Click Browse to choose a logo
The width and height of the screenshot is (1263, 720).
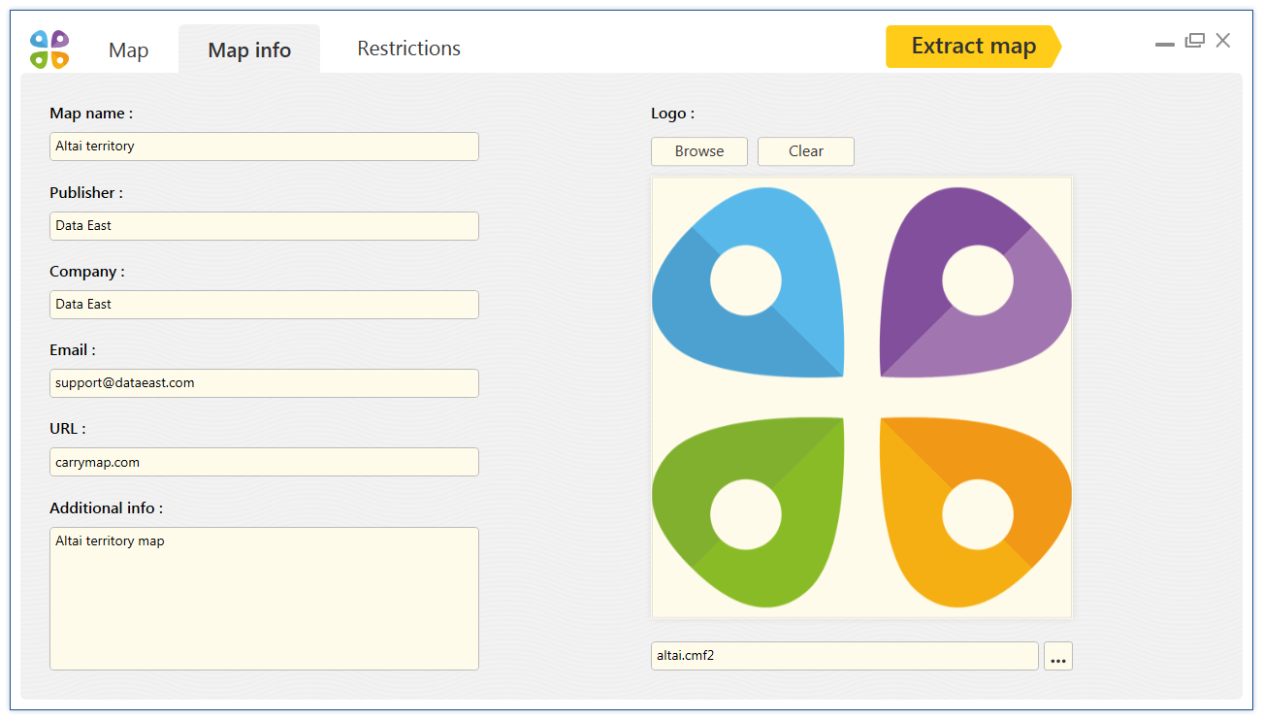(699, 151)
